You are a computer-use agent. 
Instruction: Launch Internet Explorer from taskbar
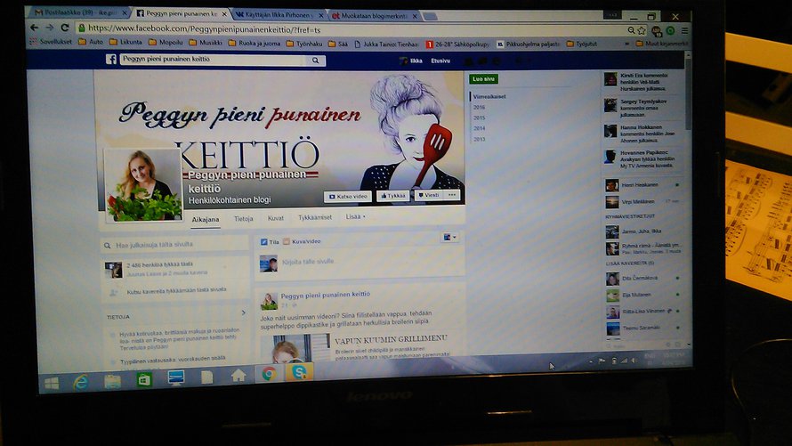81,383
